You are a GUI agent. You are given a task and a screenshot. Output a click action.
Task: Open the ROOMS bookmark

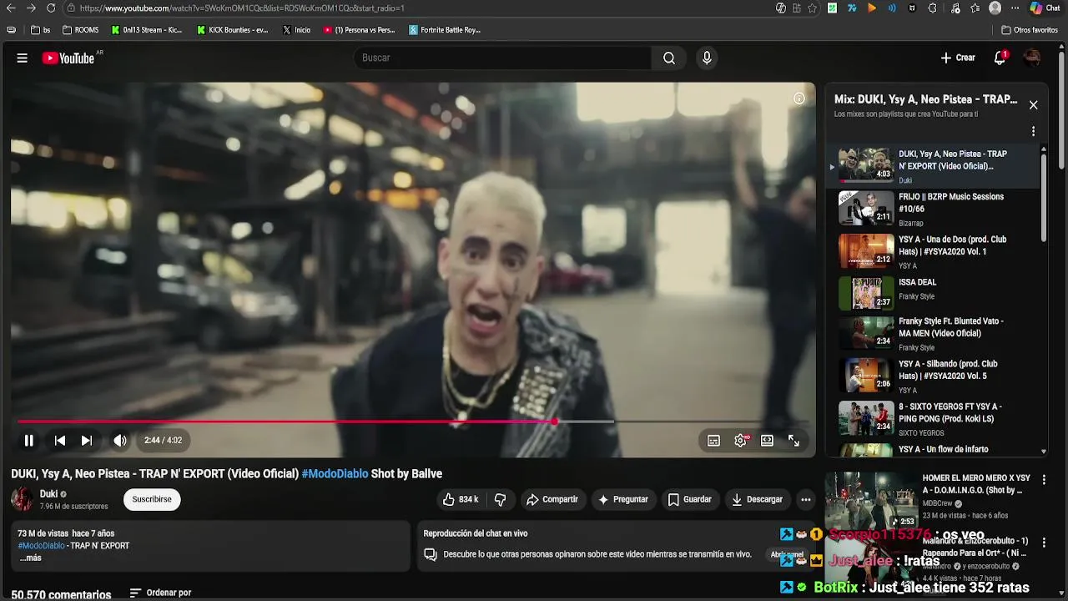click(x=81, y=30)
